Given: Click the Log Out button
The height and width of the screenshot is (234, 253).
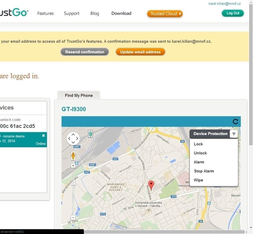Looking at the screenshot, I should coord(233,13).
